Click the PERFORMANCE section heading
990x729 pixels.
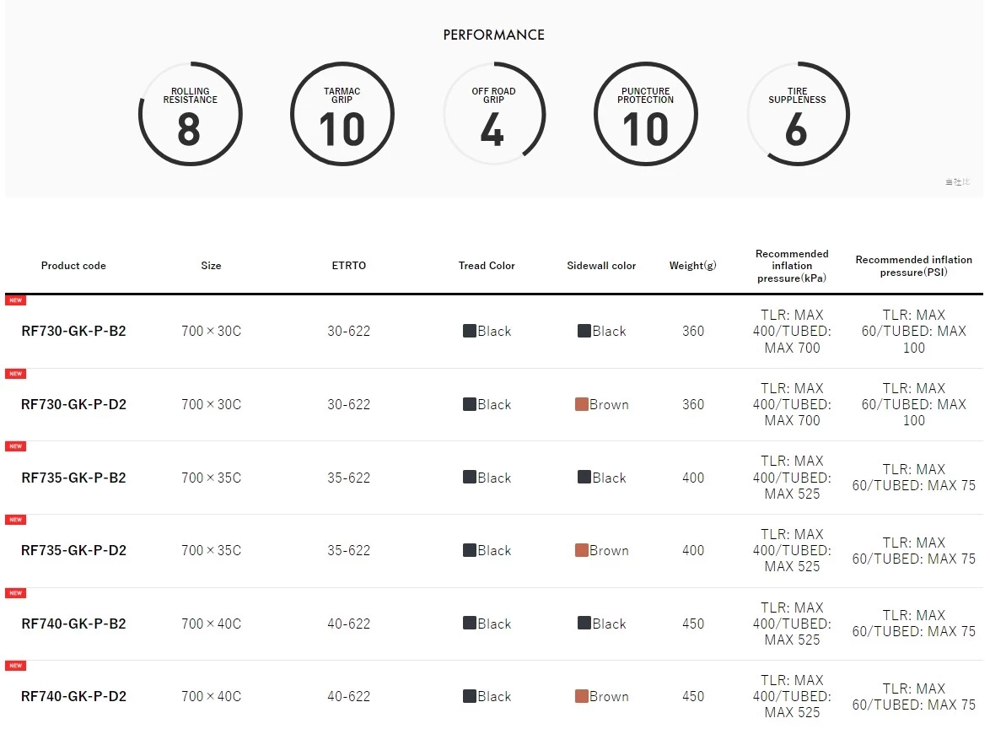pyautogui.click(x=494, y=35)
